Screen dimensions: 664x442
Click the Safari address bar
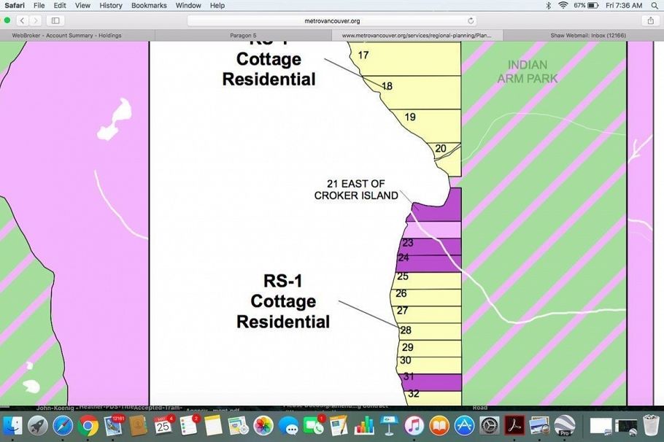pos(332,20)
